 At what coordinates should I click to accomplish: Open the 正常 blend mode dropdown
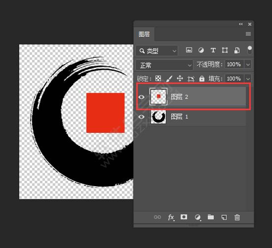click(x=164, y=65)
